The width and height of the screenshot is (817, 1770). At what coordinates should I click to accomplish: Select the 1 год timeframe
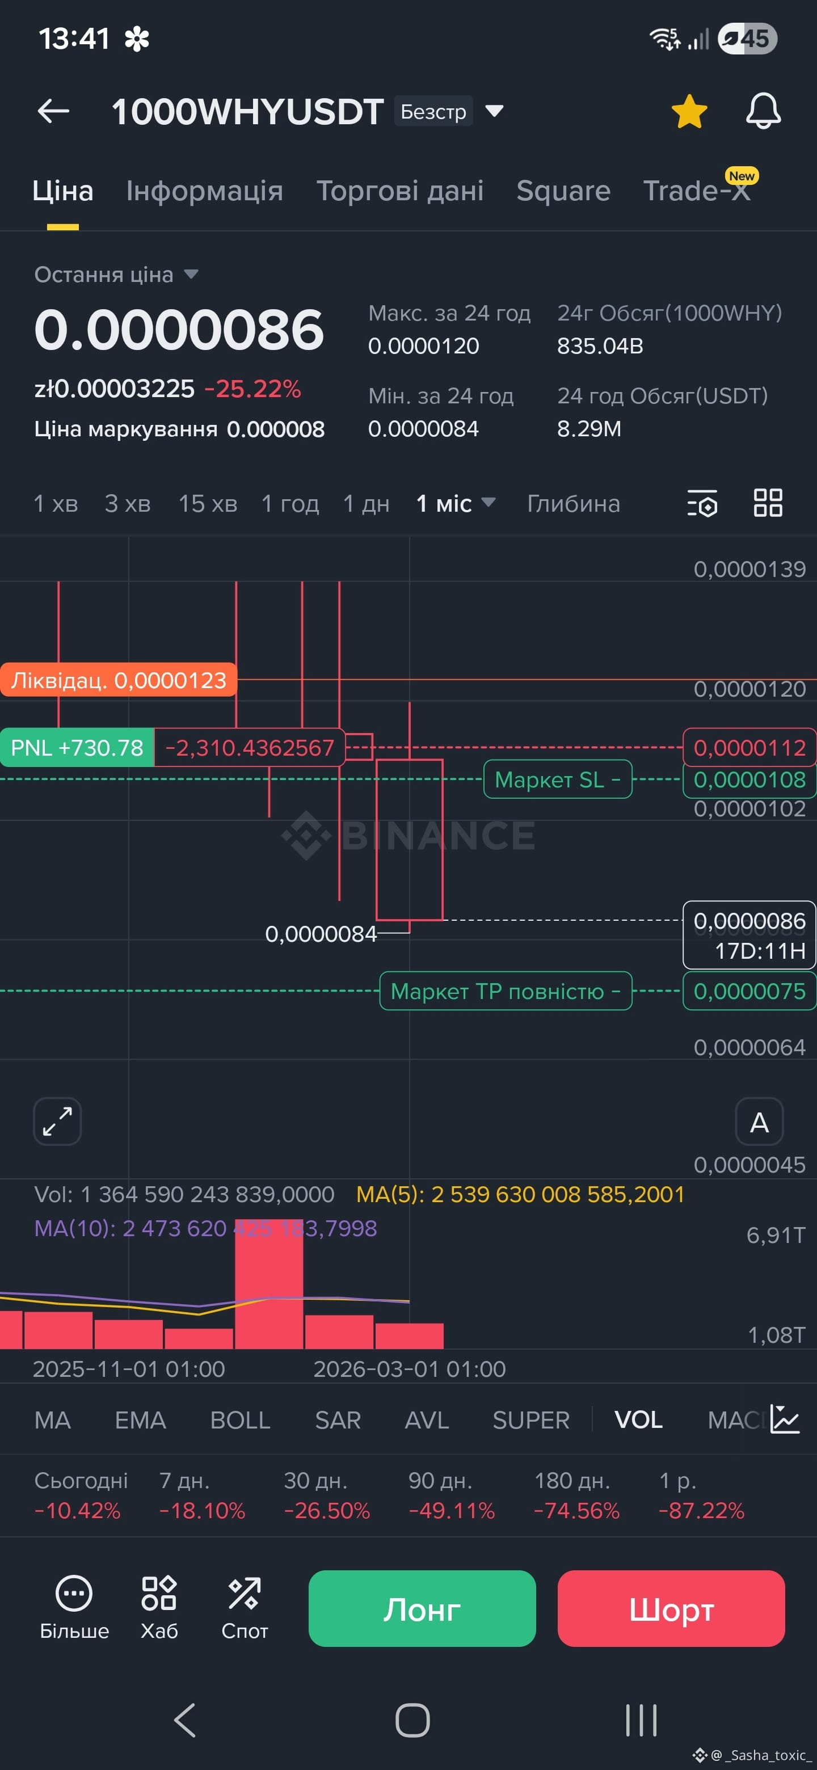[x=290, y=504]
